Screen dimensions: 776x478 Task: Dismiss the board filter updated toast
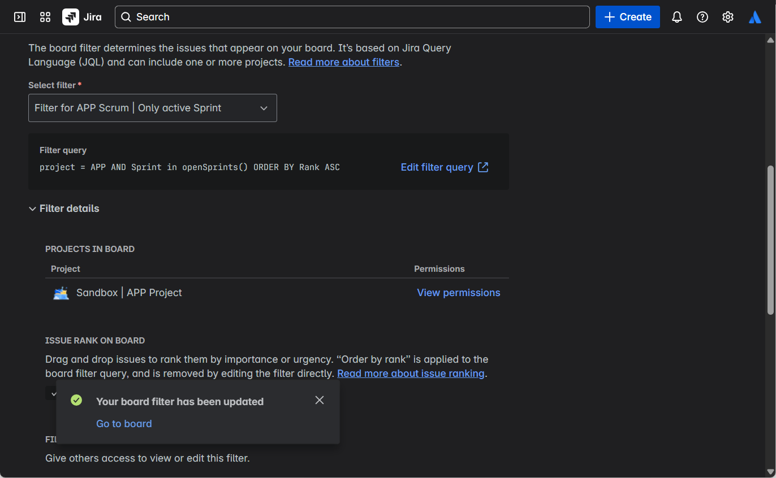point(320,400)
